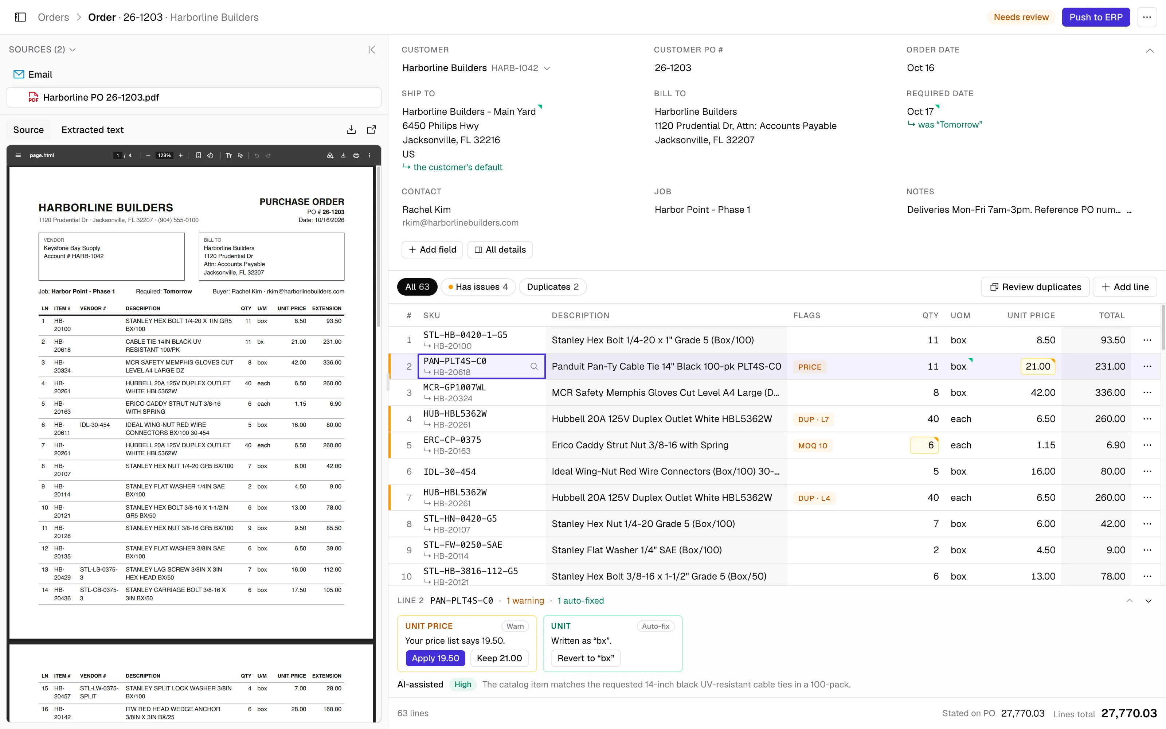
Task: Open the PDF viewer sidebar menu
Action: [x=18, y=155]
